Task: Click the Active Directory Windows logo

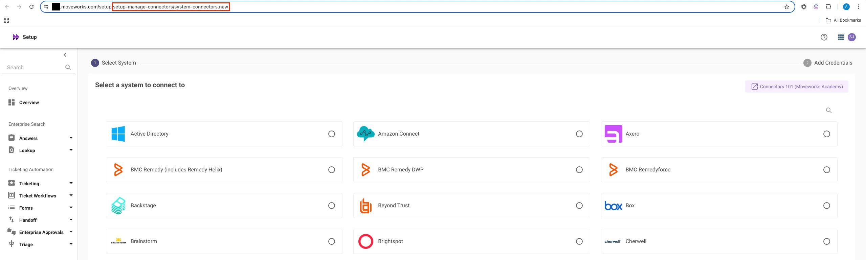Action: (x=118, y=134)
